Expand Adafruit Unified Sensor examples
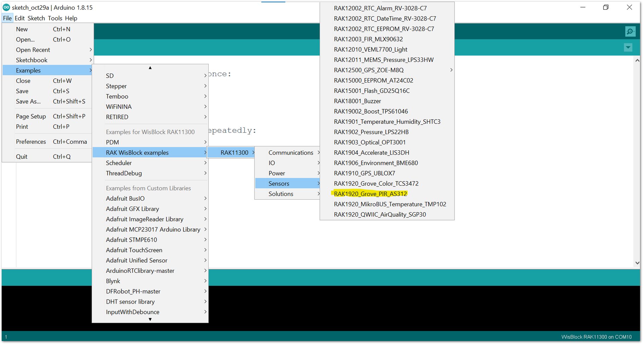This screenshot has height=344, width=643. [150, 260]
